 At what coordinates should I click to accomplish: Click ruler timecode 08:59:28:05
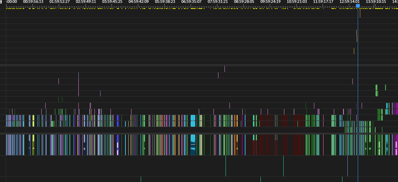pos(244,2)
